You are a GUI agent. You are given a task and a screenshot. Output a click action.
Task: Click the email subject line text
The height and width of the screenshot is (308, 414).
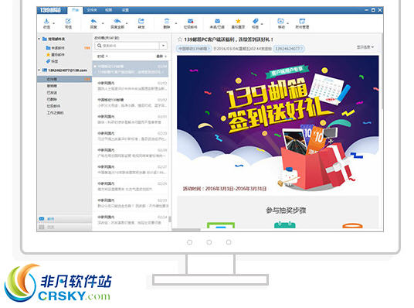click(x=229, y=39)
